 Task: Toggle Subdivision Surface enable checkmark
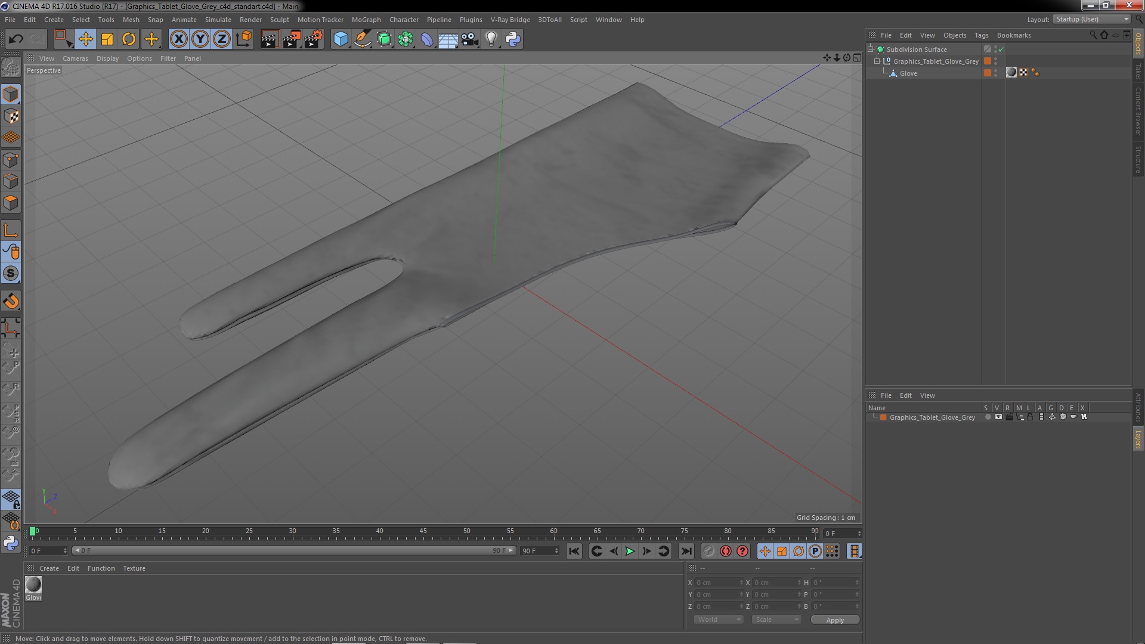[1001, 49]
